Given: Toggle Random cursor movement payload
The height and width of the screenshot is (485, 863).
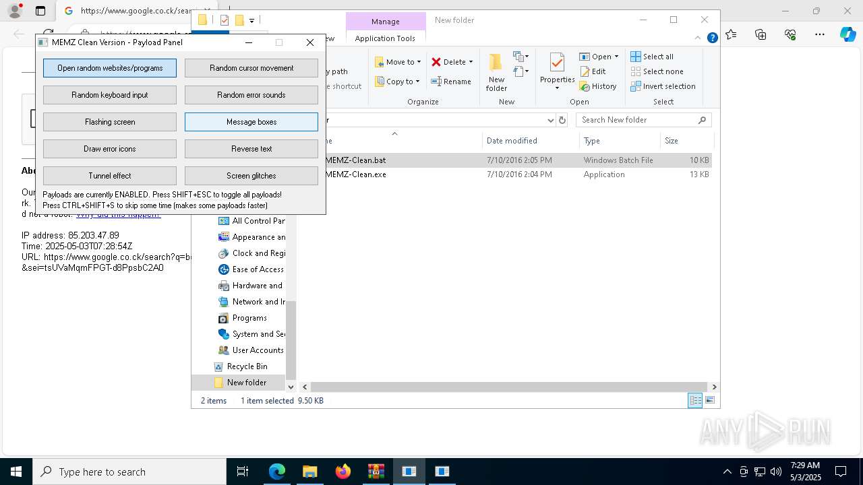Looking at the screenshot, I should 251,68.
